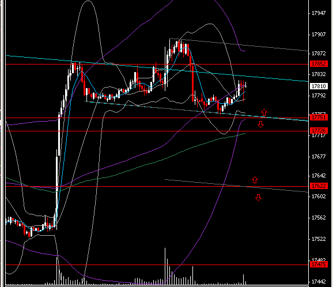This screenshot has width=333, height=287.
Task: Click the 17872 price axis value
Action: [319, 54]
